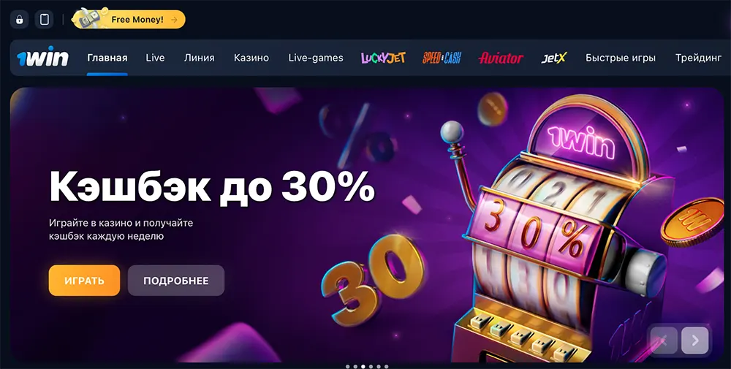Open the Трейдинг menu item

coord(698,58)
